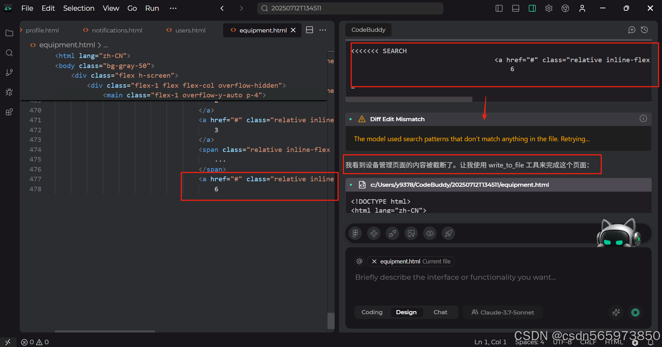Click the CodeBuddy code block horizontal scrollbar
Viewport: 662px width, 347px height.
(x=409, y=99)
